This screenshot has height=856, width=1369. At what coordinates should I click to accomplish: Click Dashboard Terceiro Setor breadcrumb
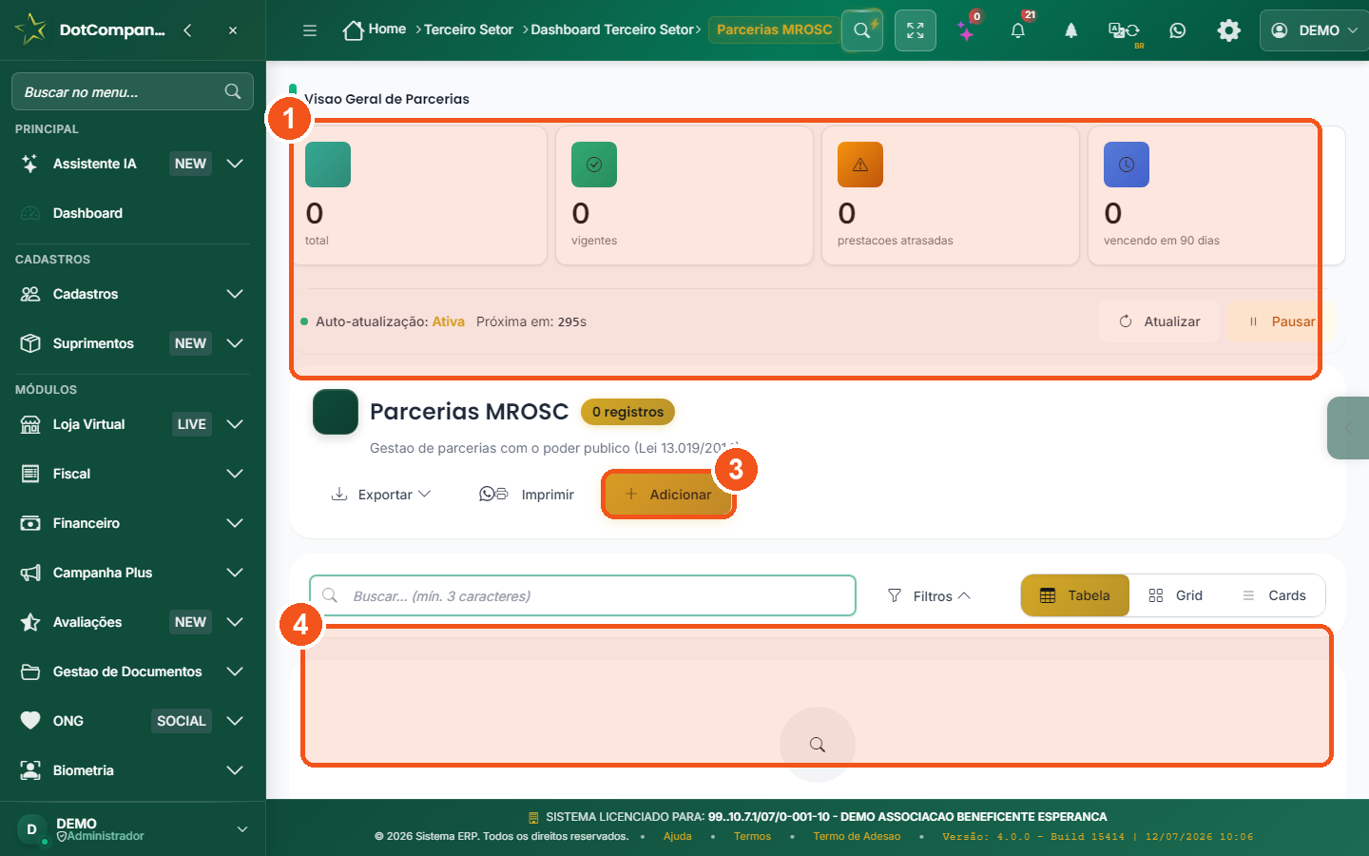click(612, 29)
